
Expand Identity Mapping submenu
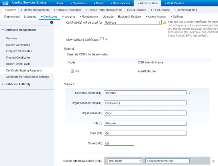point(186,10)
